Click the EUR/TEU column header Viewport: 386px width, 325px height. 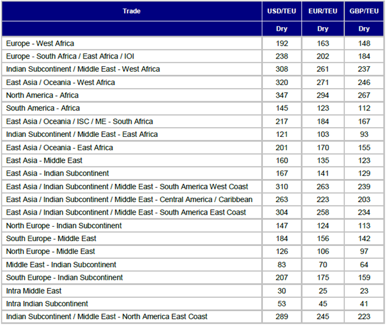(323, 11)
